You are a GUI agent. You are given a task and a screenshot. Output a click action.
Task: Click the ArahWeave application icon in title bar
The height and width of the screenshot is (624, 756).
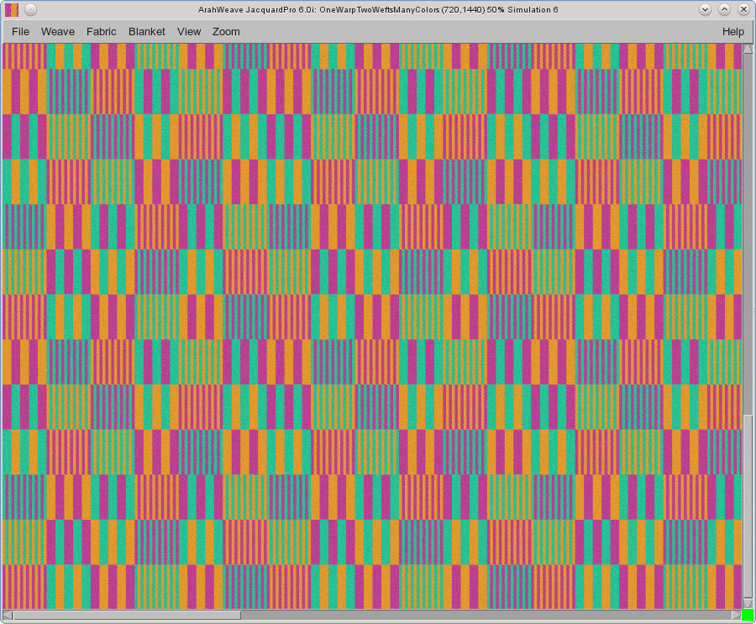tap(12, 9)
